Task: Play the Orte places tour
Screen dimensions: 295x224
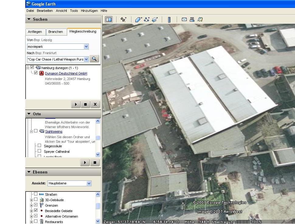Action: [85, 163]
